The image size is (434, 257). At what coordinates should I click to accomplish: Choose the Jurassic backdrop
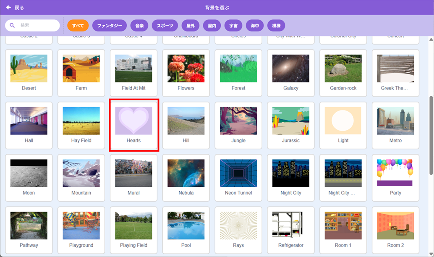click(290, 125)
